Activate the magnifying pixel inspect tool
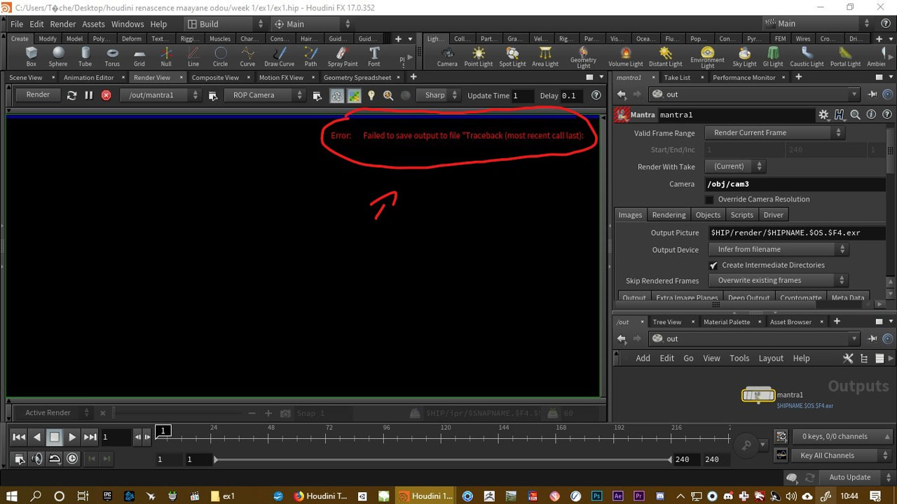The height and width of the screenshot is (504, 897). (x=388, y=95)
